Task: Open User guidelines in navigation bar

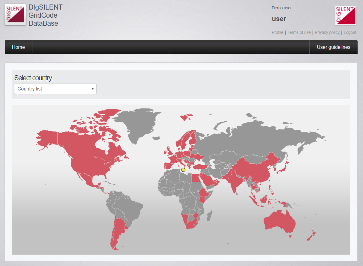Action: [333, 47]
